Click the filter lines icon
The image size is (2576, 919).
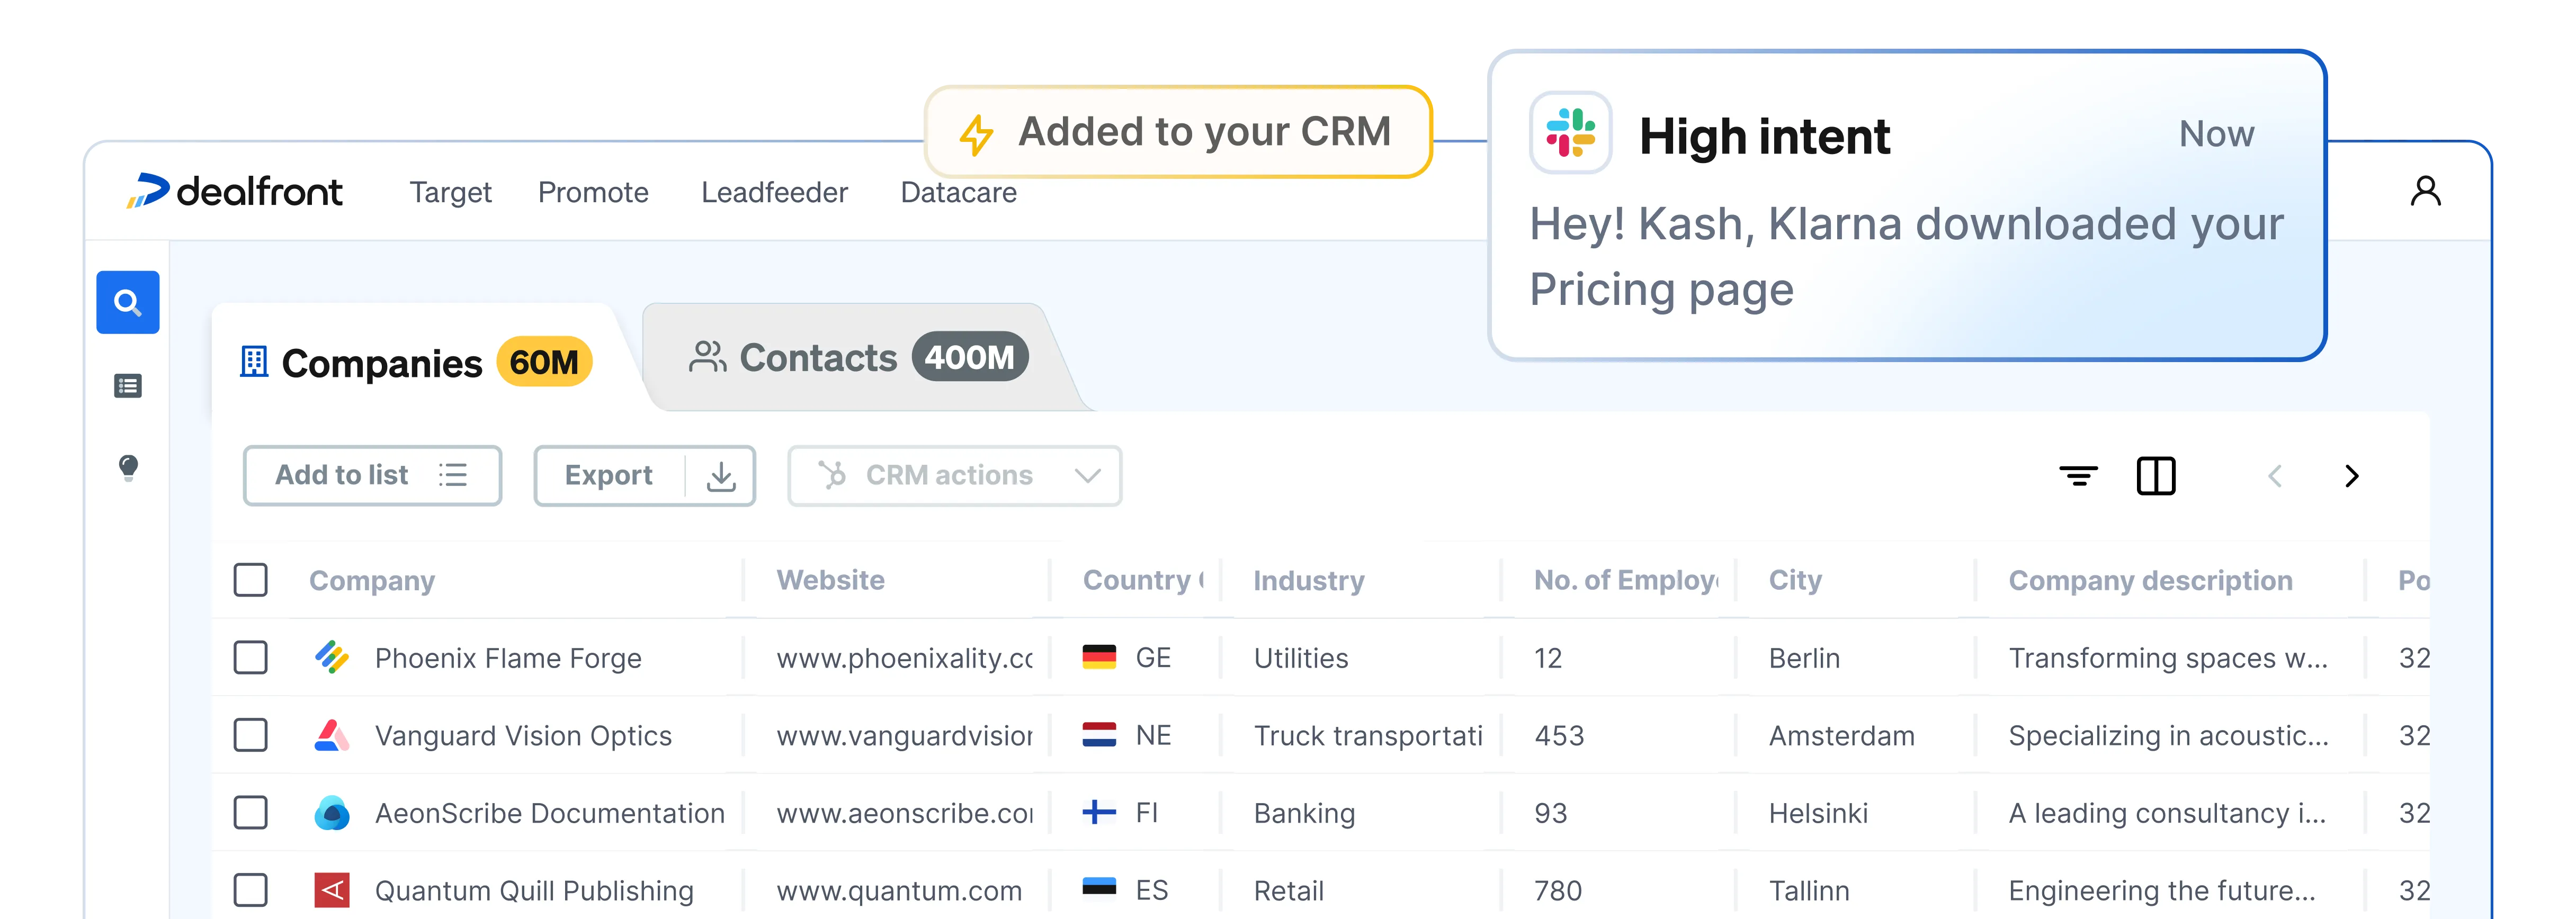[2078, 476]
